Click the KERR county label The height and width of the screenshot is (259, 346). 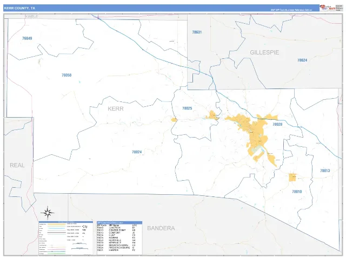pos(115,108)
